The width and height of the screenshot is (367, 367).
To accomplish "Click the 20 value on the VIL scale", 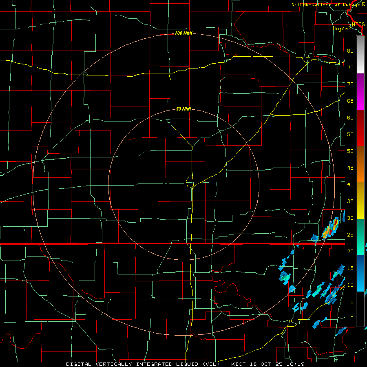I will [x=350, y=251].
